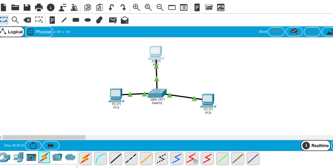Toggle the Realtime mode button
333x168 pixels.
(315, 146)
